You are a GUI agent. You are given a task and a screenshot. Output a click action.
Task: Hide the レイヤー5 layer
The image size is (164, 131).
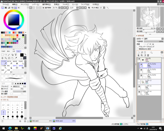coord(139,86)
